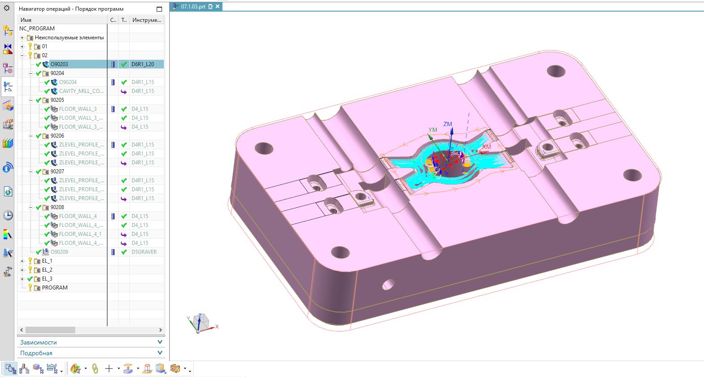Open the color palette sidebar tab

pos(8,234)
